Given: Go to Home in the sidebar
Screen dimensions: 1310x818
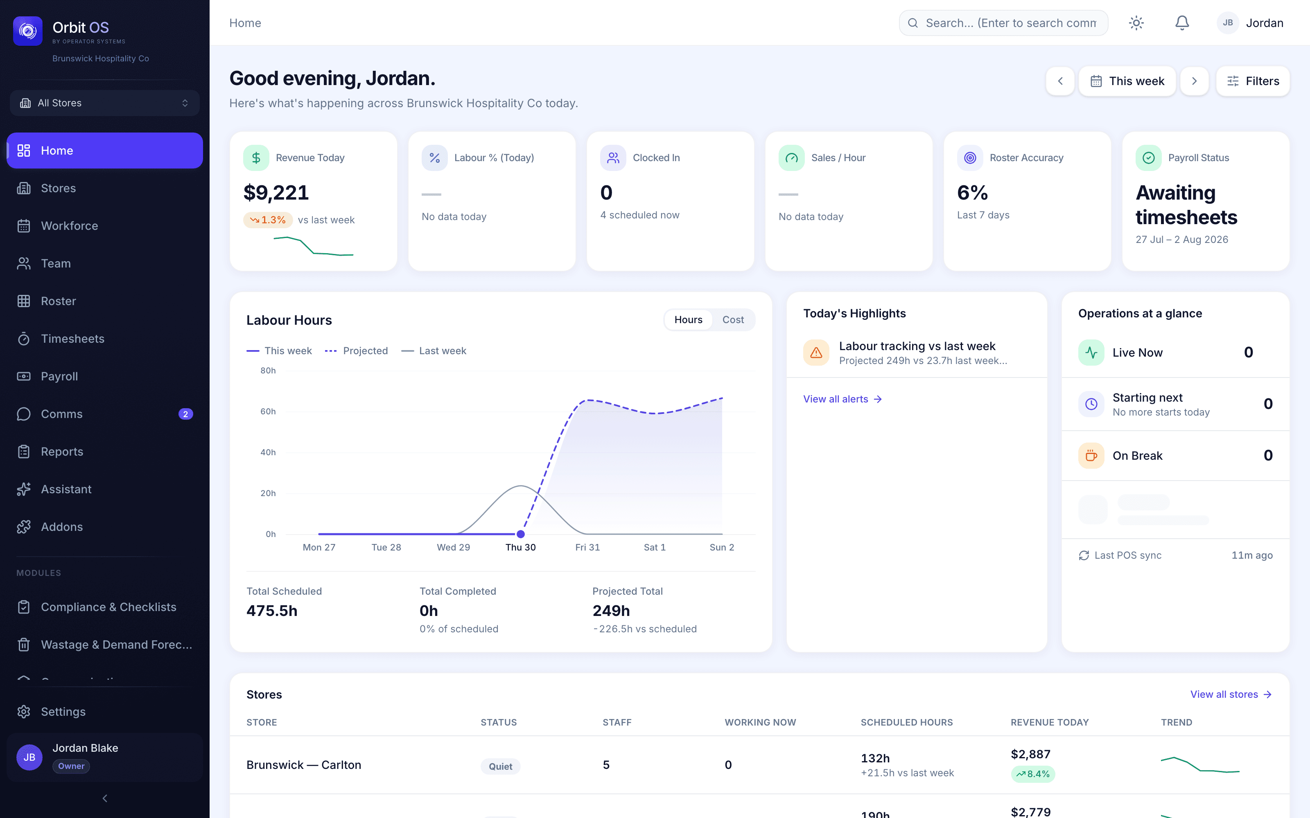Looking at the screenshot, I should pos(104,151).
